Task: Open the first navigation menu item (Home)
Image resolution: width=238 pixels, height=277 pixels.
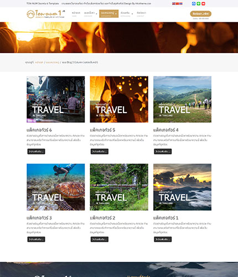Action: pos(76,14)
